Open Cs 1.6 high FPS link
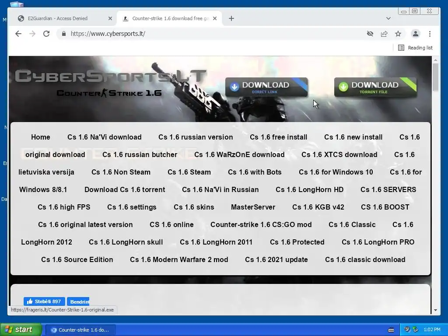The height and width of the screenshot is (336, 448). coord(64,207)
